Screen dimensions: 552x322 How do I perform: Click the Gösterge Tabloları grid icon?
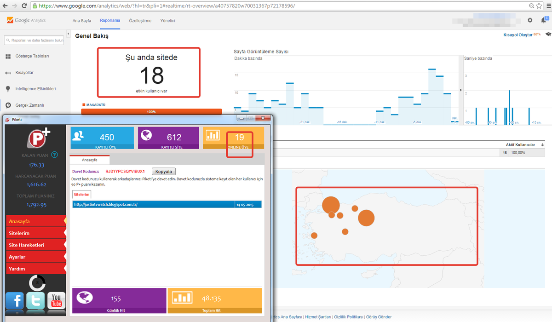8,56
